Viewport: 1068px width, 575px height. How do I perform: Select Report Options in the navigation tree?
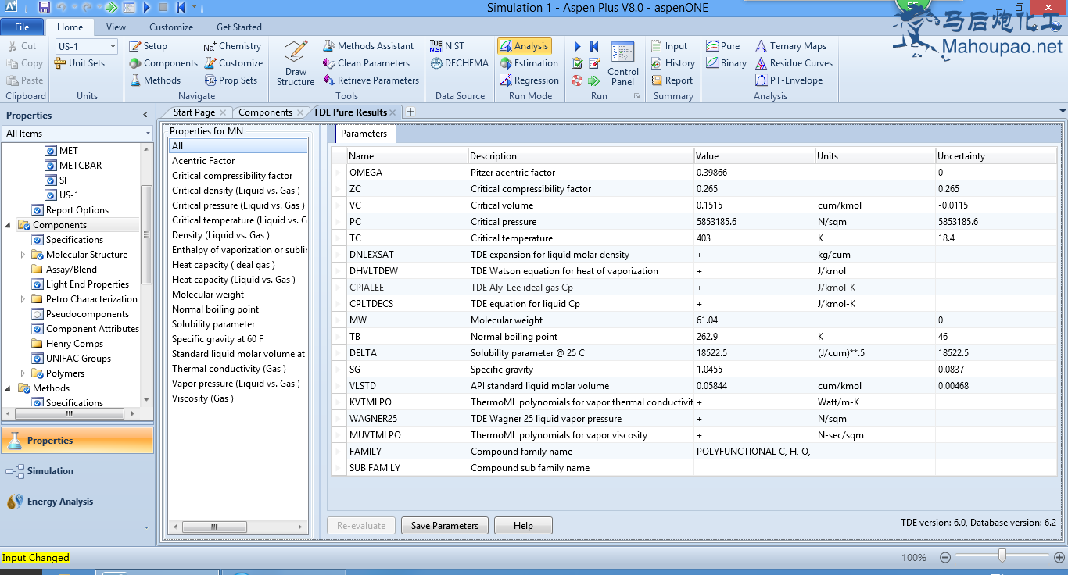click(77, 210)
